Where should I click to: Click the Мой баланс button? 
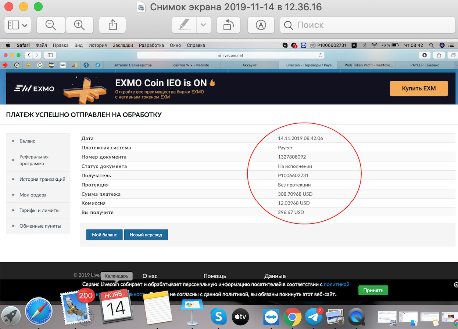pyautogui.click(x=104, y=235)
